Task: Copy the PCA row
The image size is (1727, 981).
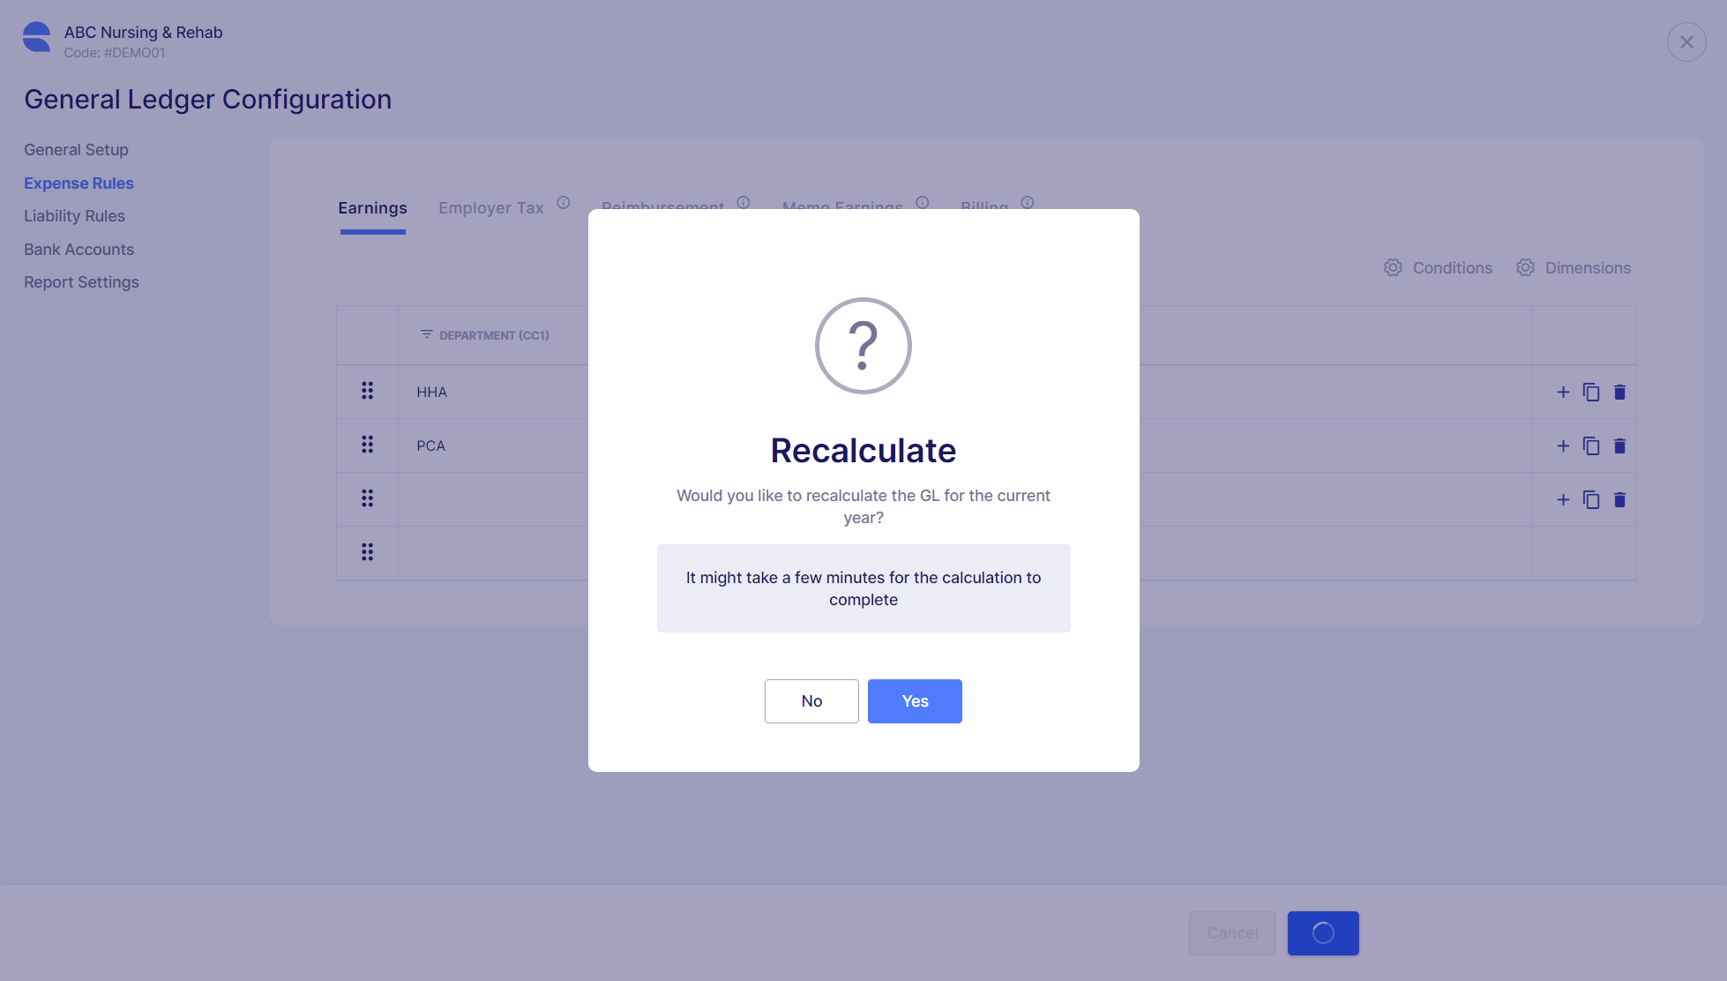Action: pyautogui.click(x=1591, y=446)
